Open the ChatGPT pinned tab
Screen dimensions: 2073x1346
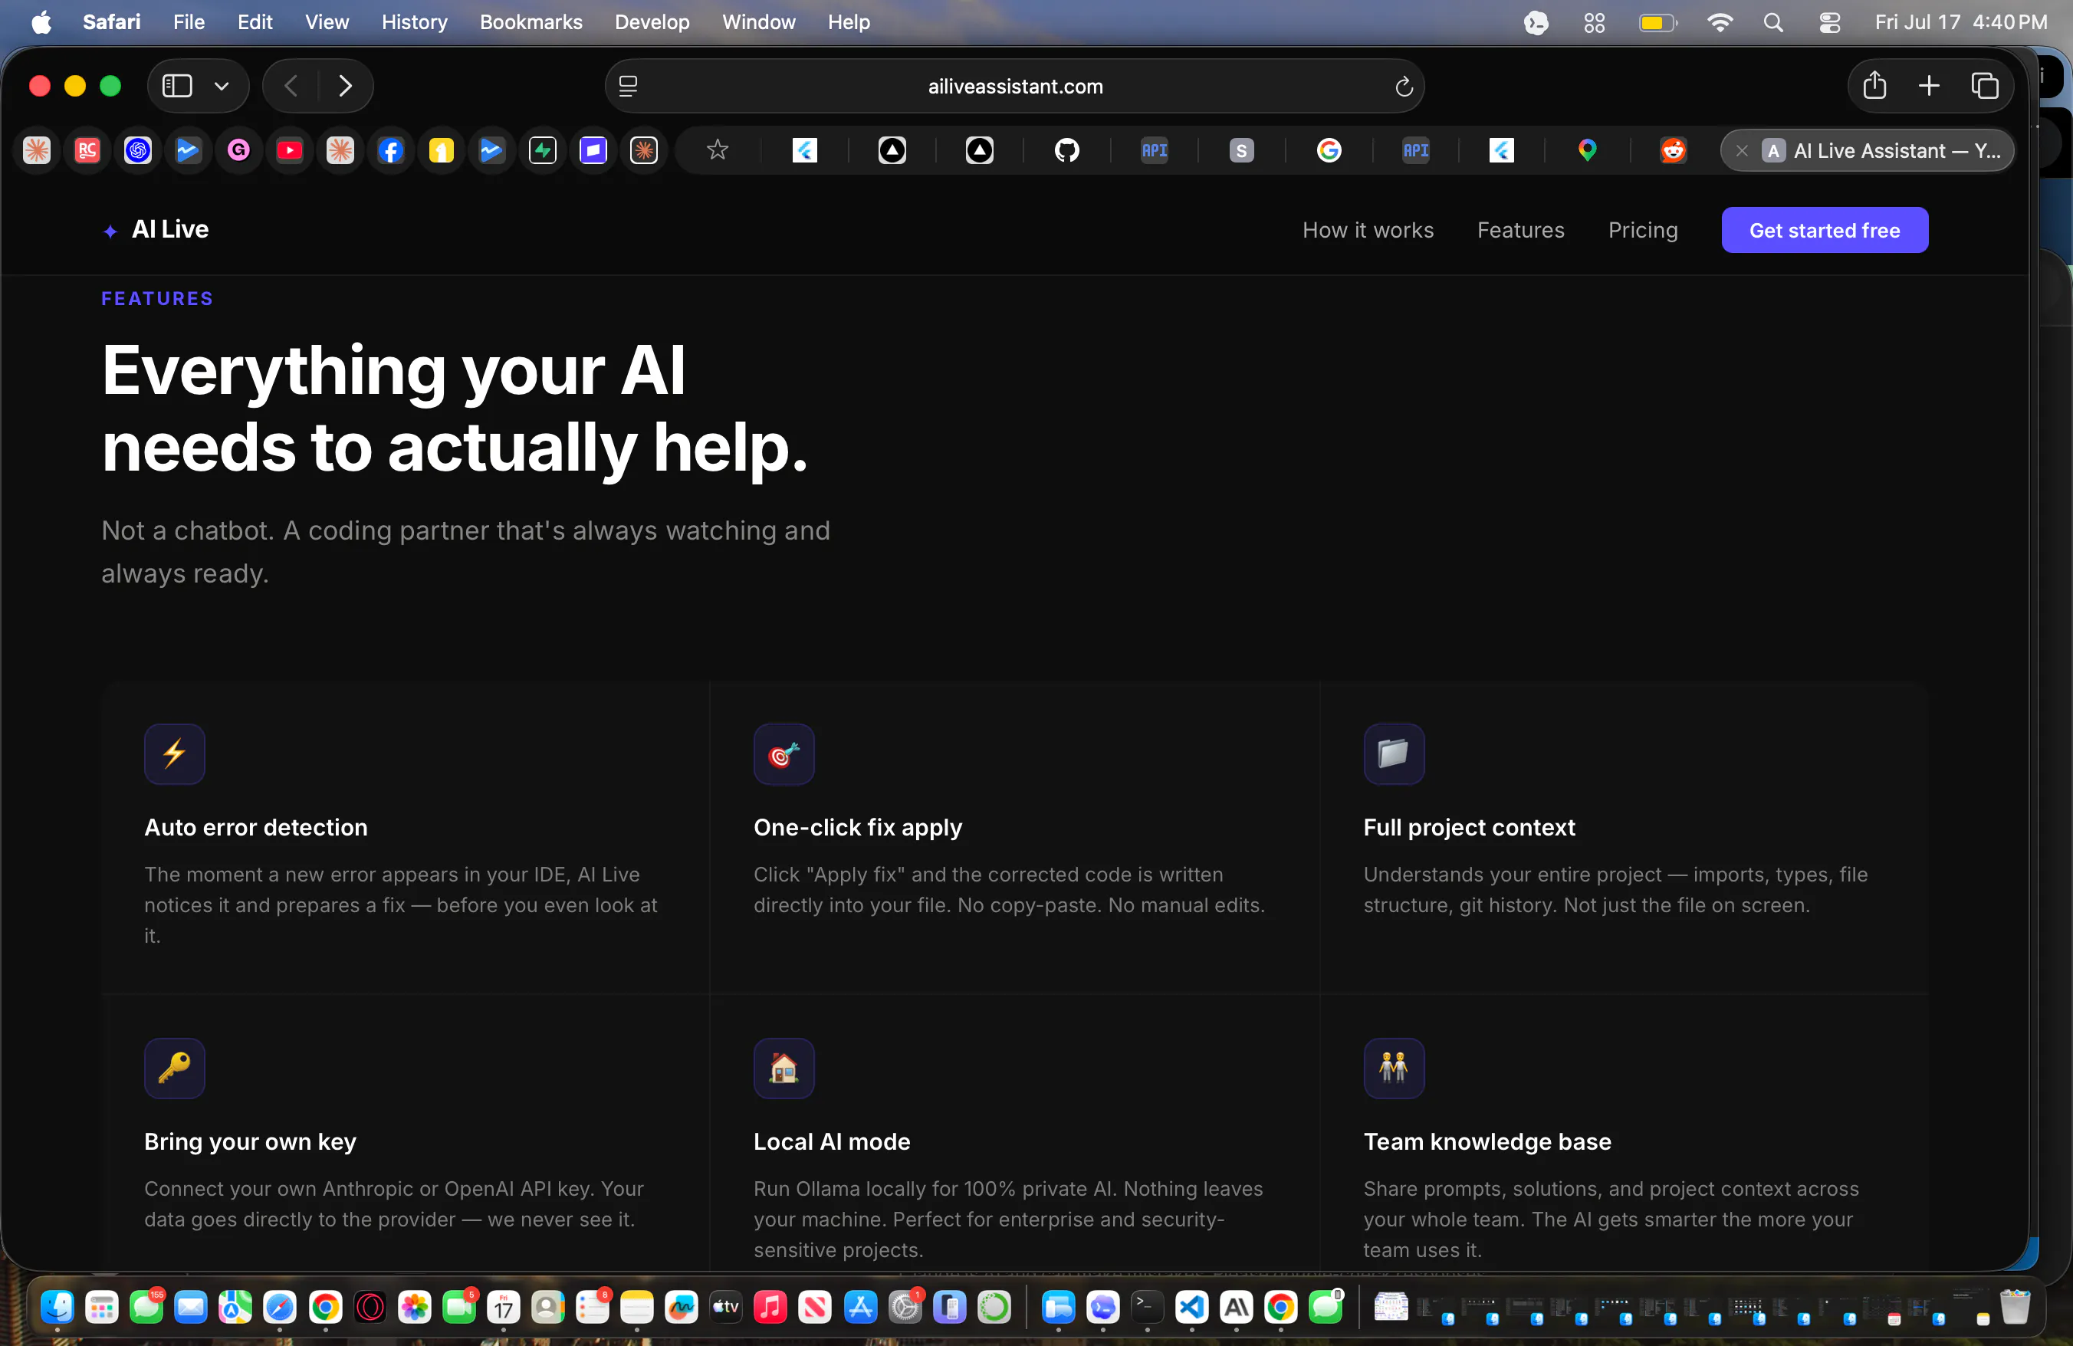pos(138,150)
